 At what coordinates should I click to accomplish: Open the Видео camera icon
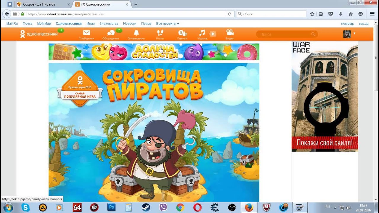(230, 34)
